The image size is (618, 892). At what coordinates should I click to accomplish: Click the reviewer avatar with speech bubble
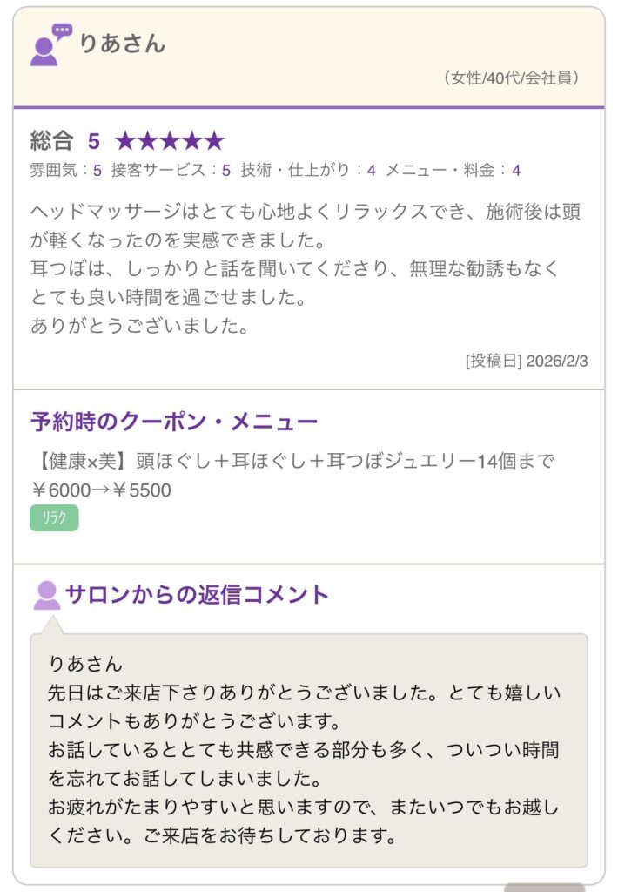[x=50, y=44]
